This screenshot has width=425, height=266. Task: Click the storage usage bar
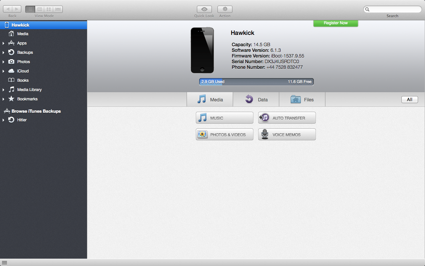[x=256, y=82]
